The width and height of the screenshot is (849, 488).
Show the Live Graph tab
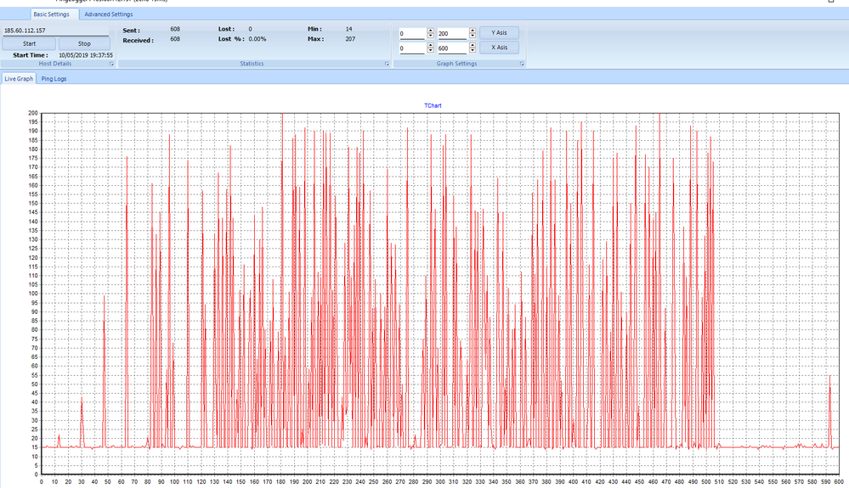(x=19, y=79)
